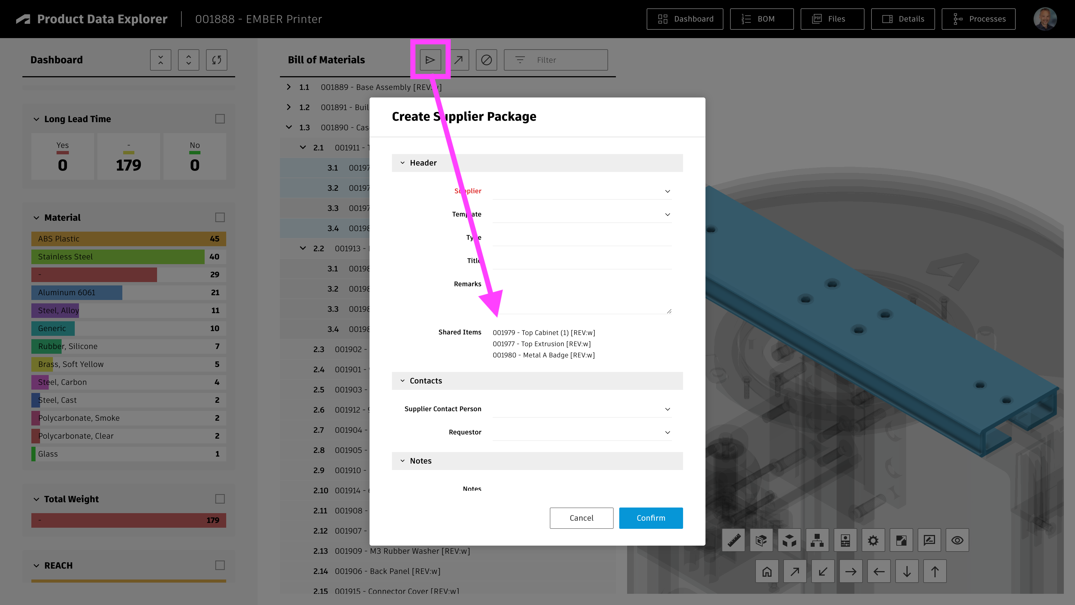Screen dimensions: 1075x605
Task: Enable the Total Weight checkbox
Action: 220,499
